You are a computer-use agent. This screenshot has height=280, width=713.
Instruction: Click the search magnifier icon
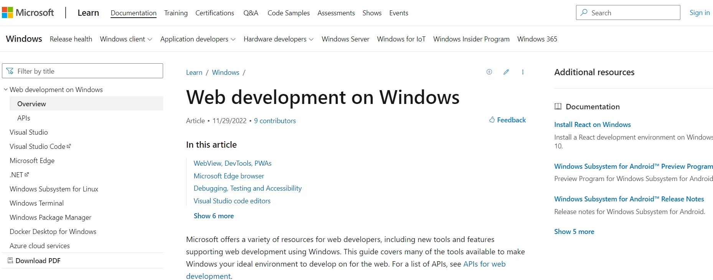point(584,12)
